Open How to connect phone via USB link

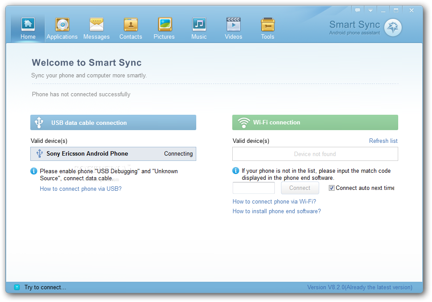coord(81,189)
